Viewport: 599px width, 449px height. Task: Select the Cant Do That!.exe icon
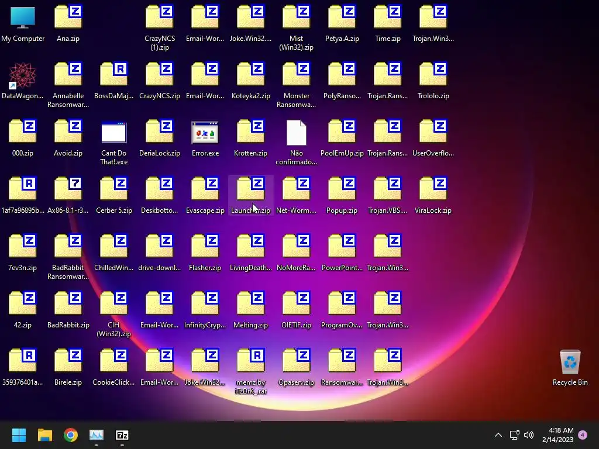click(x=113, y=132)
